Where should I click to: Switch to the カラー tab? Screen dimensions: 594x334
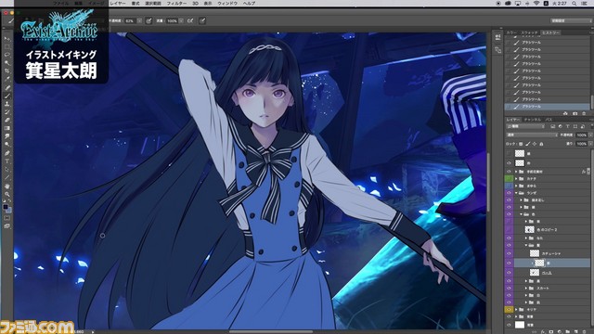pos(511,33)
